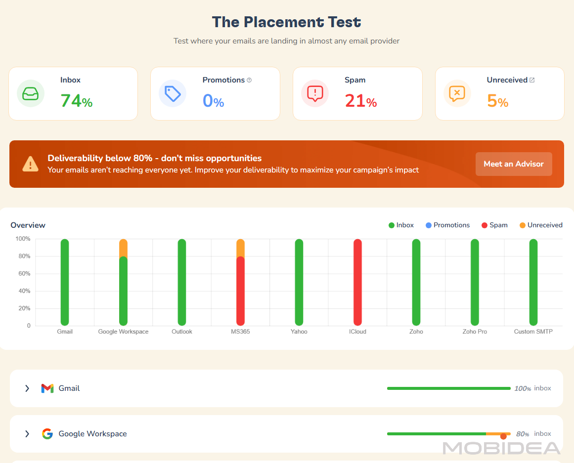Click the warning triangle in the banner

tap(30, 164)
